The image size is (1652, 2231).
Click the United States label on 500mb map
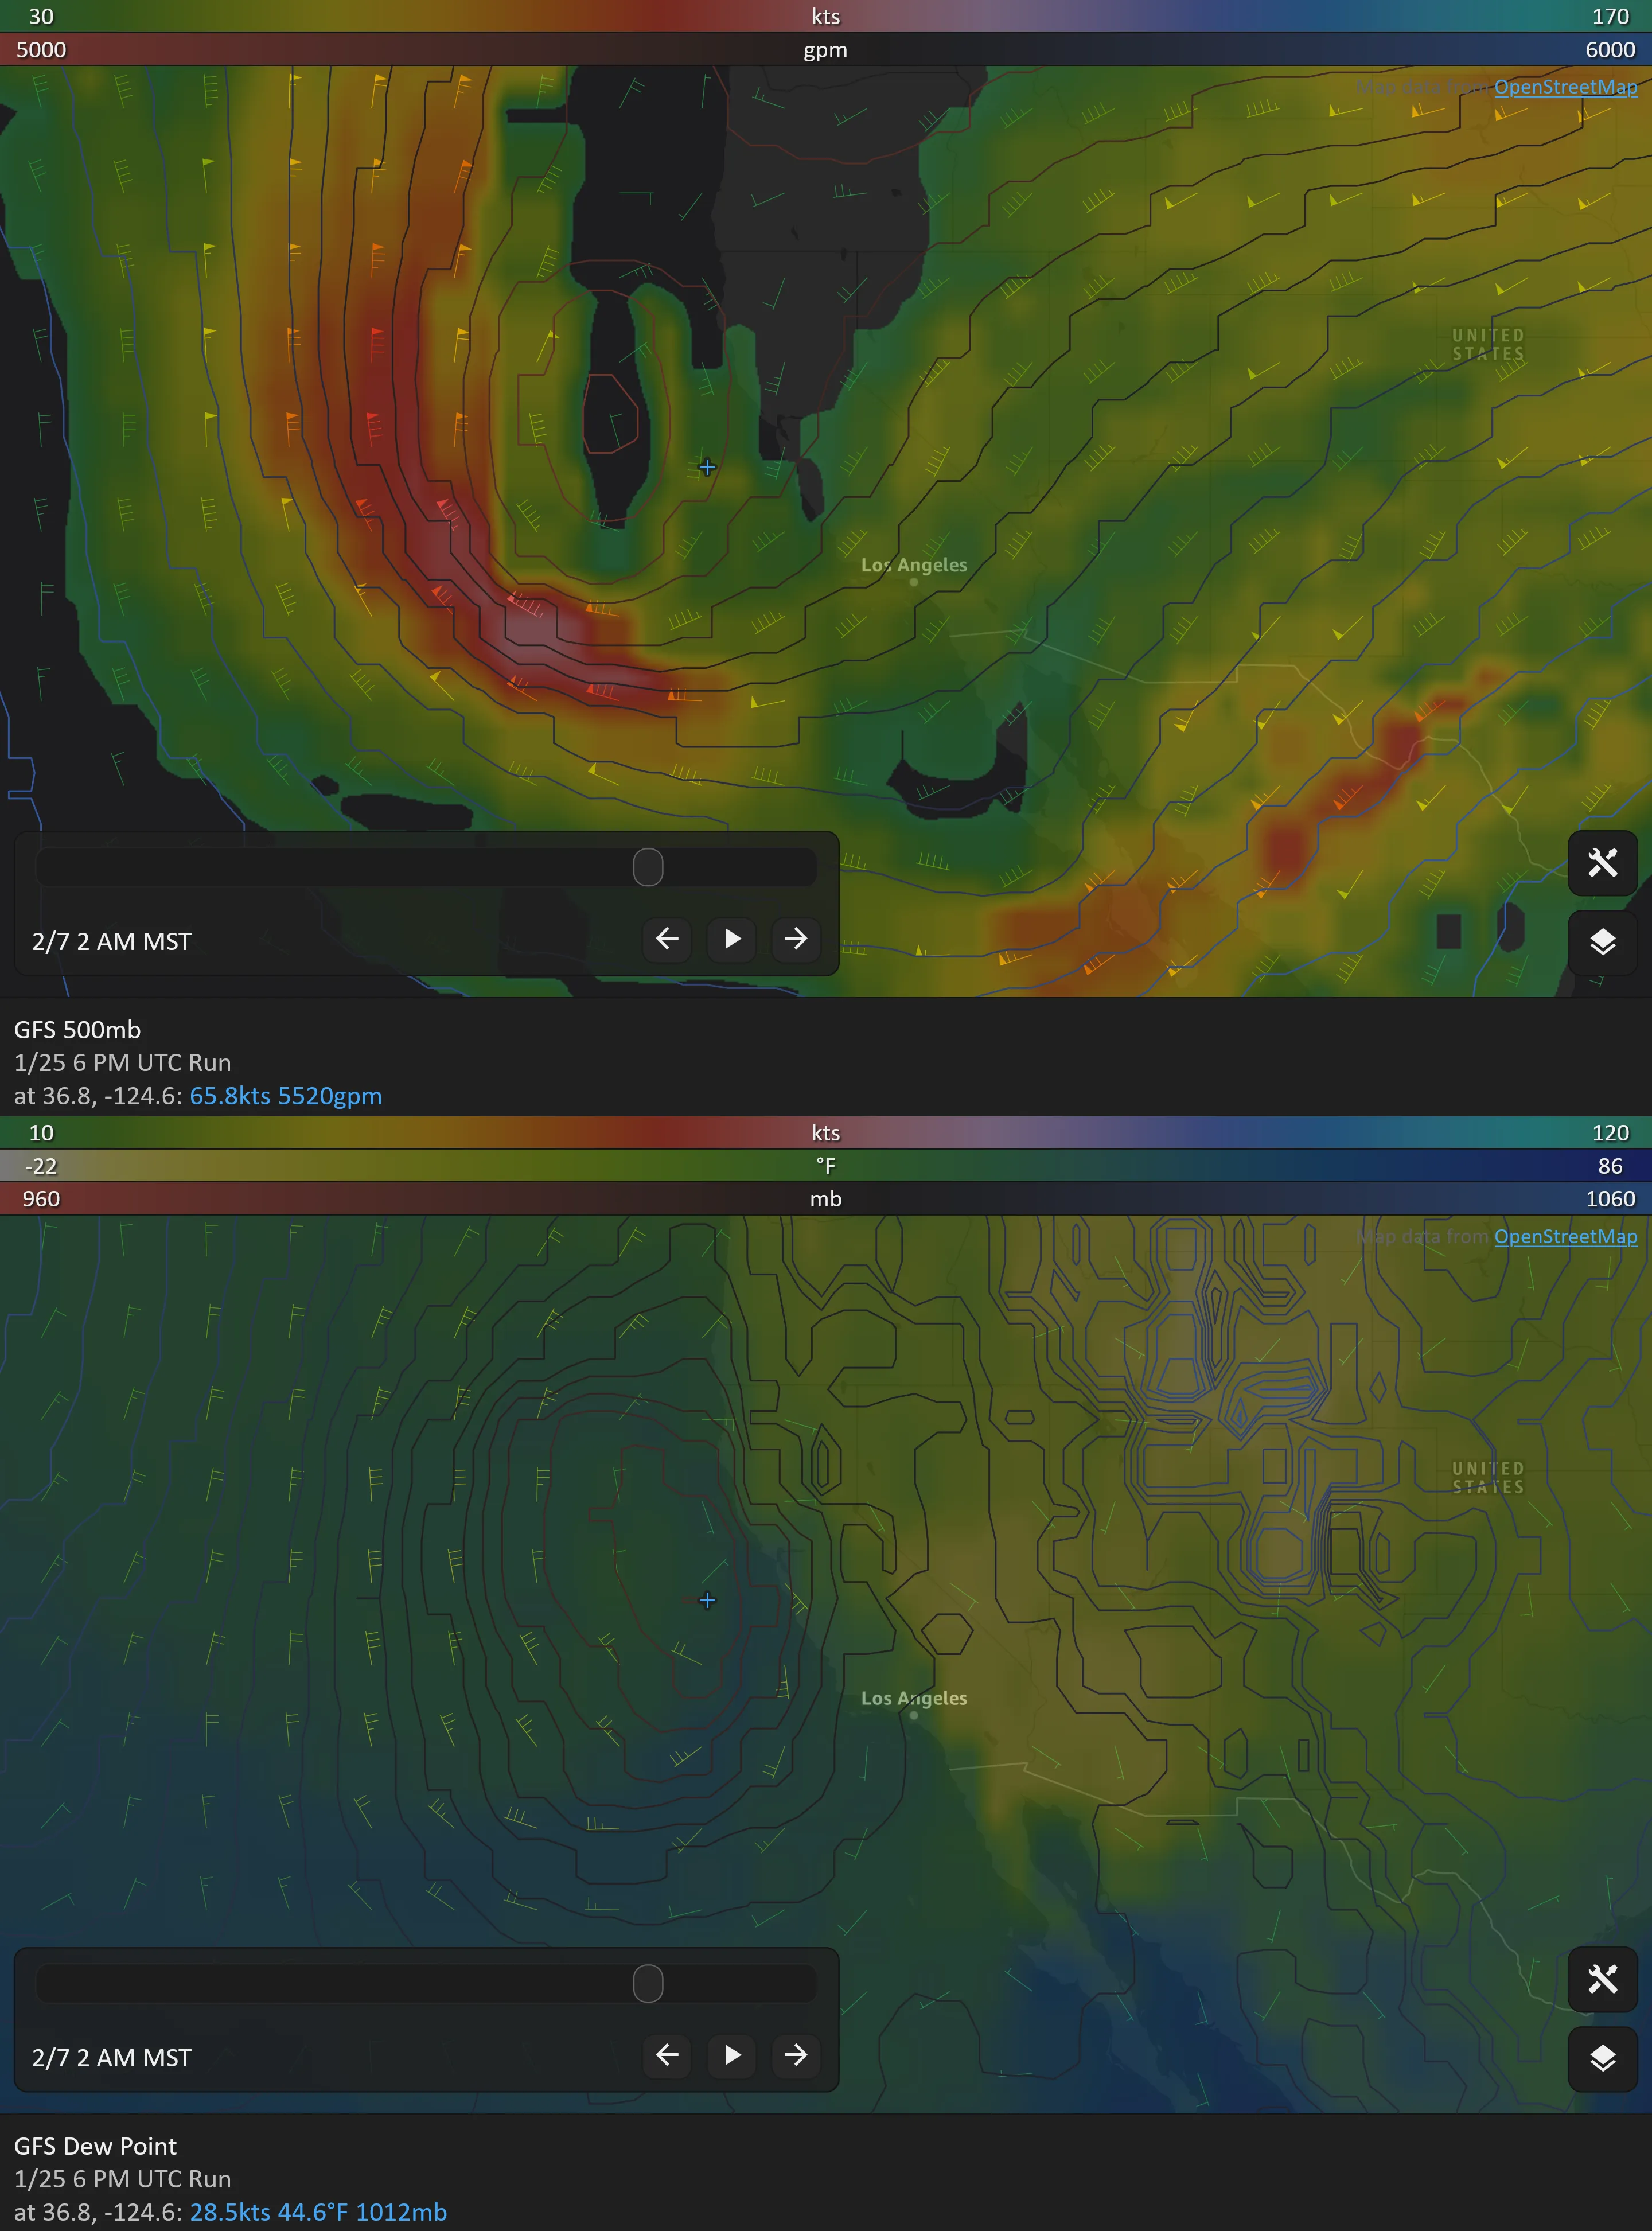[x=1488, y=345]
